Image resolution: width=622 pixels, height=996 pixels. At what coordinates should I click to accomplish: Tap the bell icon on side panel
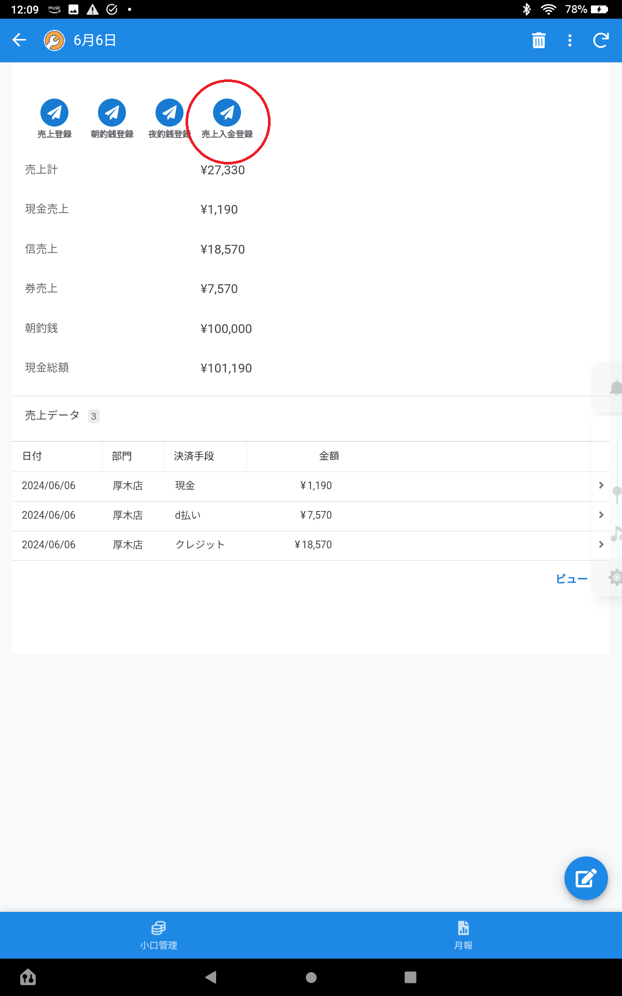[x=615, y=388]
